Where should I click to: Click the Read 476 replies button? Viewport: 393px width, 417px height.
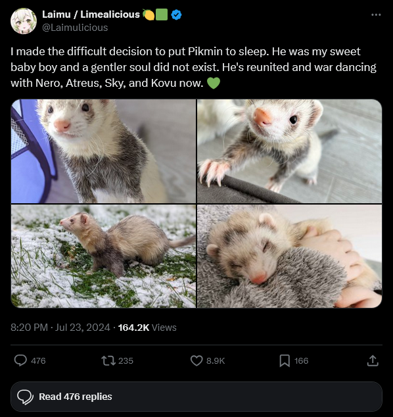[x=196, y=397]
